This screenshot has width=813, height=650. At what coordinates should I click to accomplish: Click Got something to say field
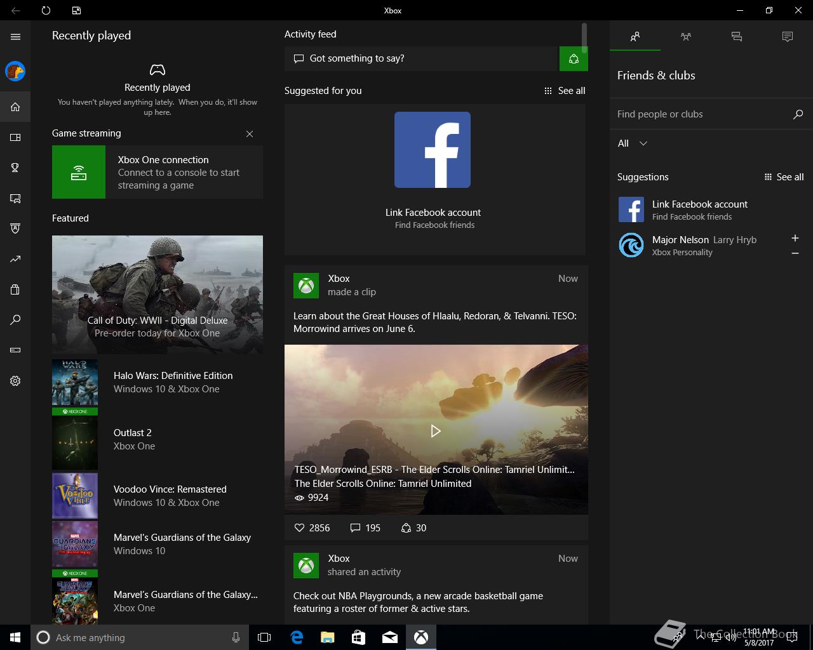[x=421, y=58]
